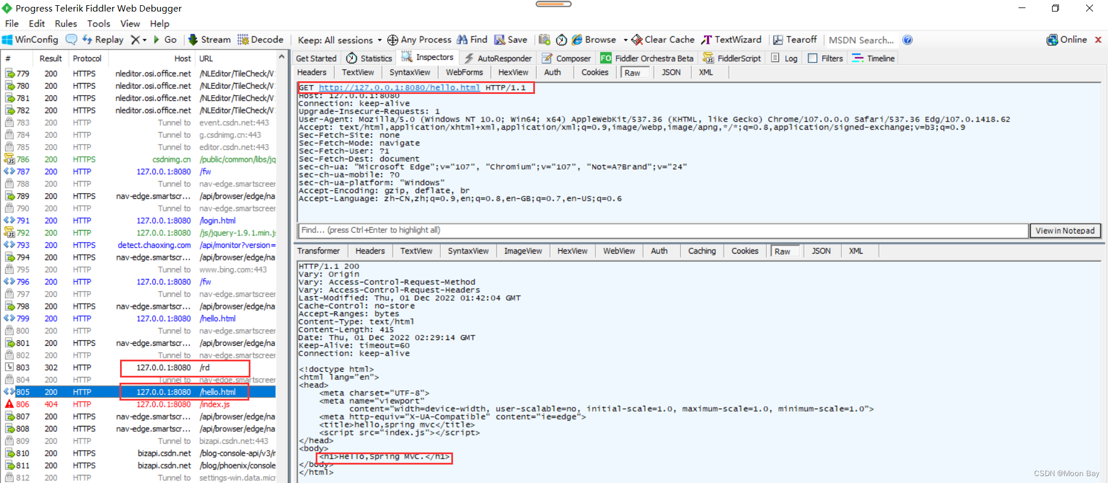Click the Find text input box
Image resolution: width=1108 pixels, height=483 pixels.
coord(662,231)
